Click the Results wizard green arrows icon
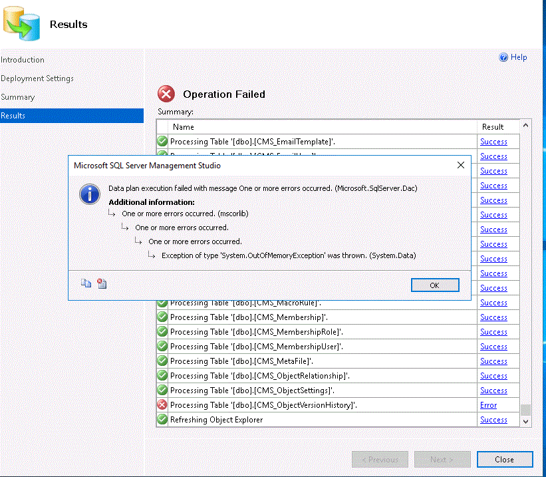 click(22, 22)
